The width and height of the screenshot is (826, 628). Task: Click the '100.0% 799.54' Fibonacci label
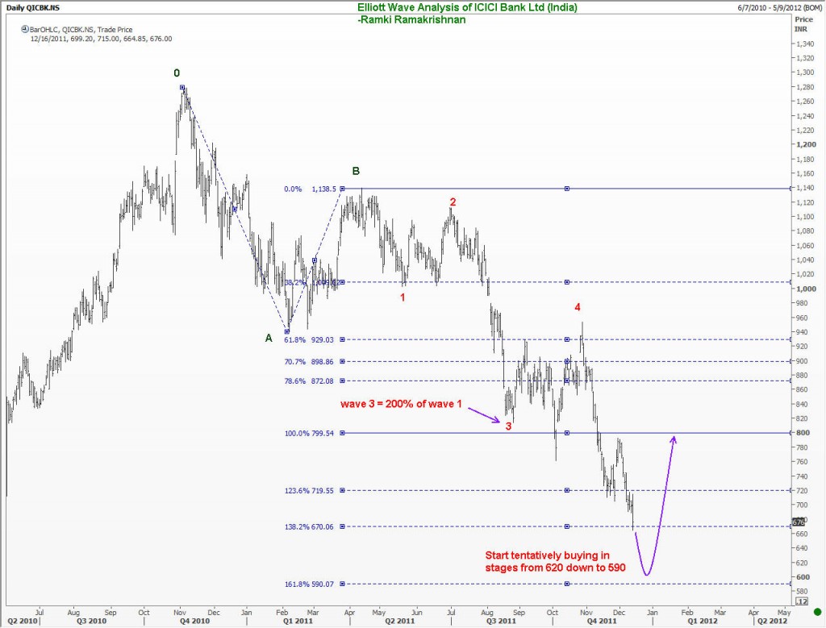309,434
